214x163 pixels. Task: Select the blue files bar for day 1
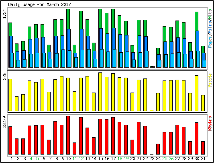tap(11, 44)
